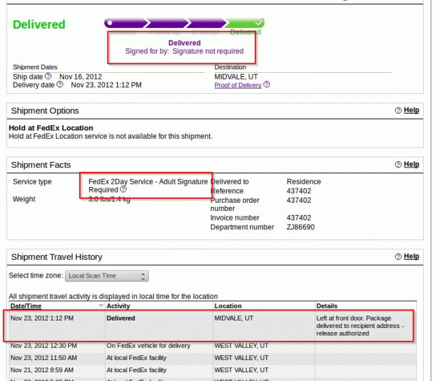Click the Delivered segment of progress bar
Screen dimensions: 436x381
pos(244,23)
